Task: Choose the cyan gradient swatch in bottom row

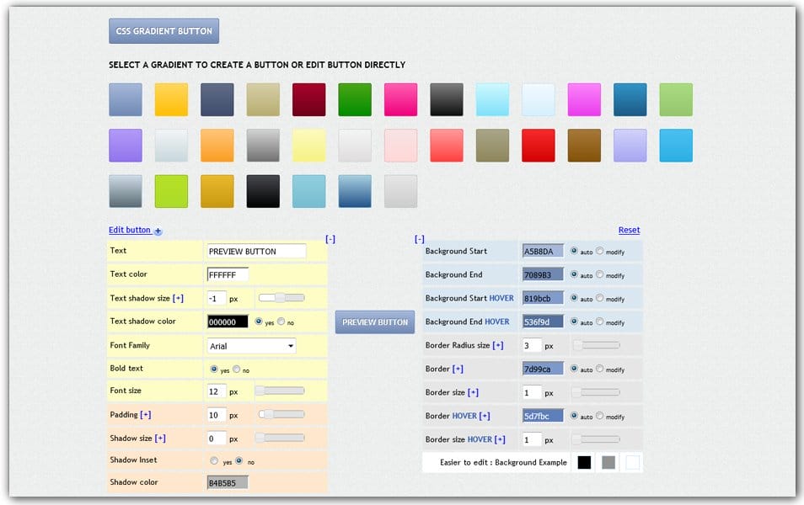Action: (308, 189)
